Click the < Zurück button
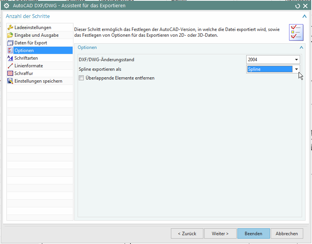312x244 pixels. [187, 233]
